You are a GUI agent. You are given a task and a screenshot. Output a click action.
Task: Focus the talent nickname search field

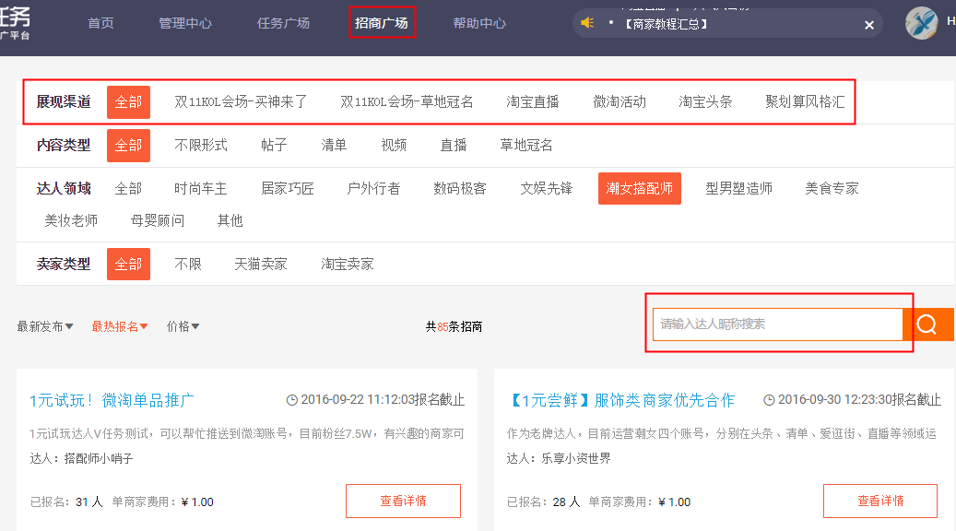point(777,324)
